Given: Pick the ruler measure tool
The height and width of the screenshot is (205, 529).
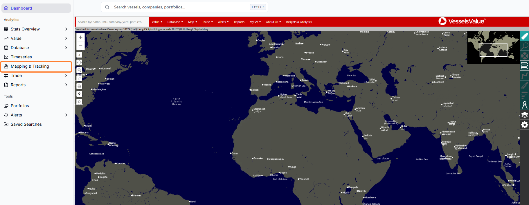Looking at the screenshot, I should (79, 78).
